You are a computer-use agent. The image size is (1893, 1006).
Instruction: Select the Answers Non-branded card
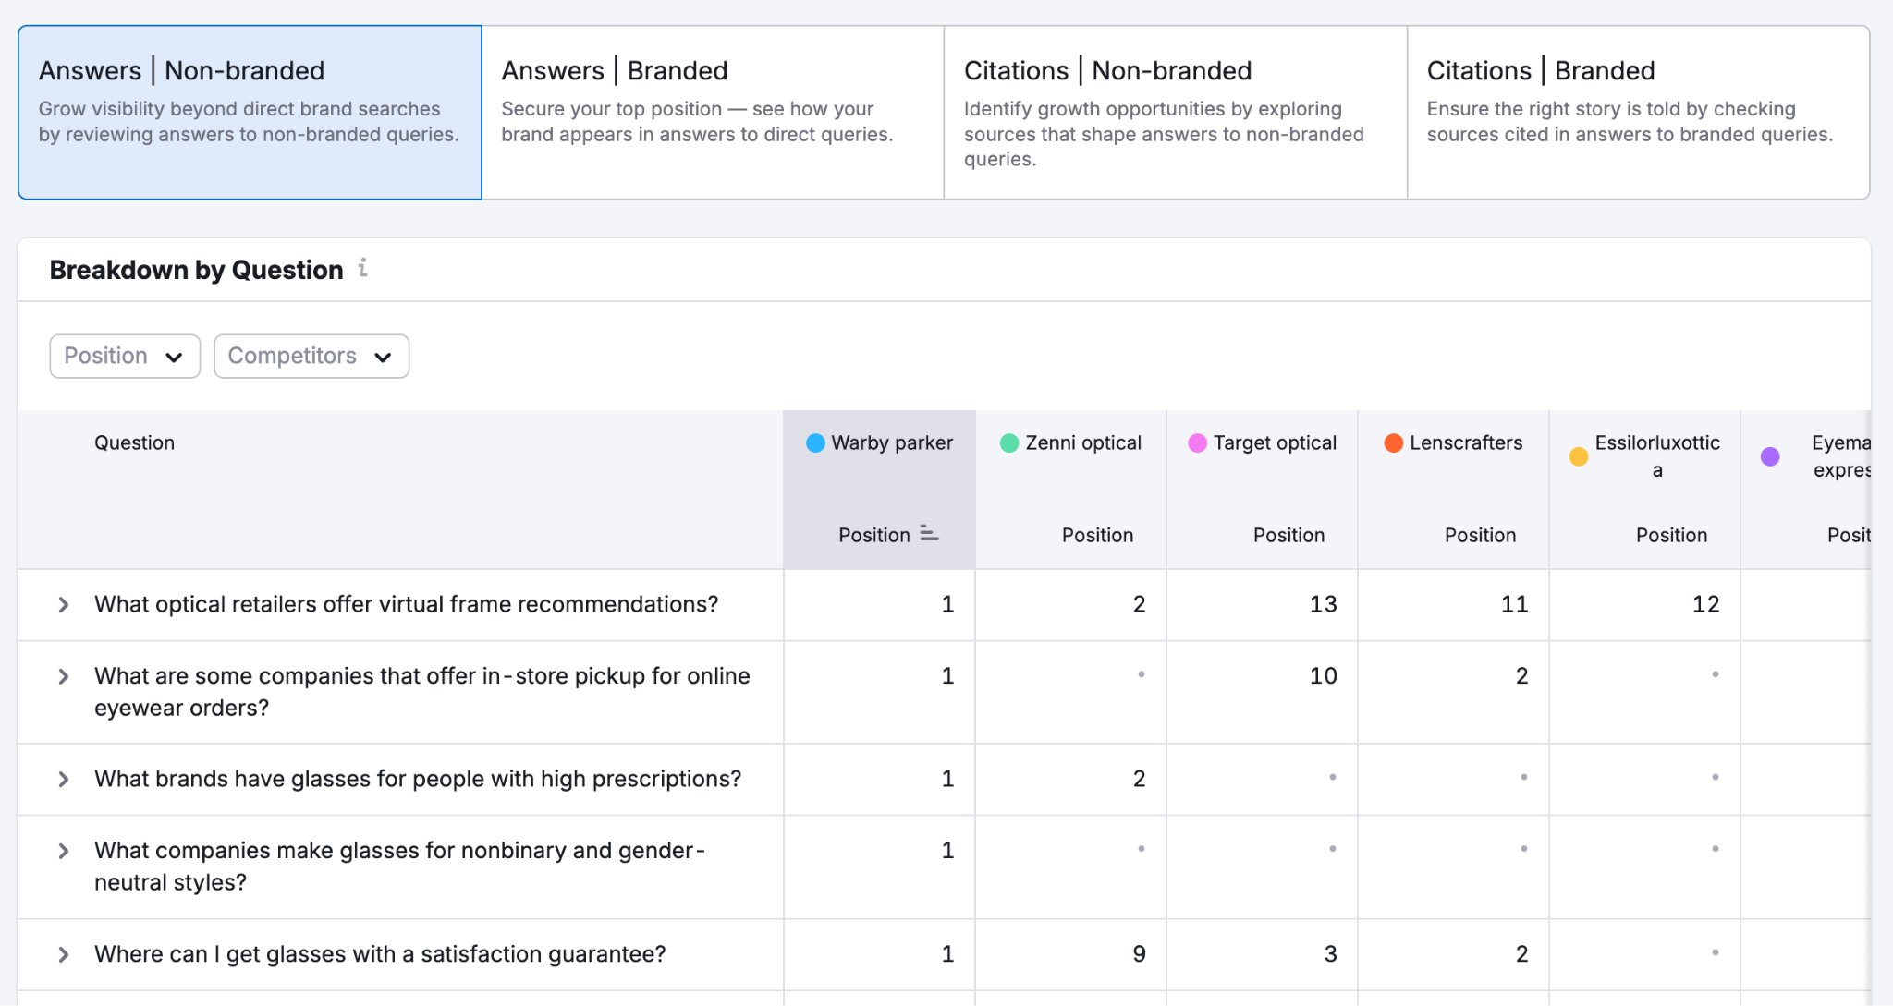249,111
